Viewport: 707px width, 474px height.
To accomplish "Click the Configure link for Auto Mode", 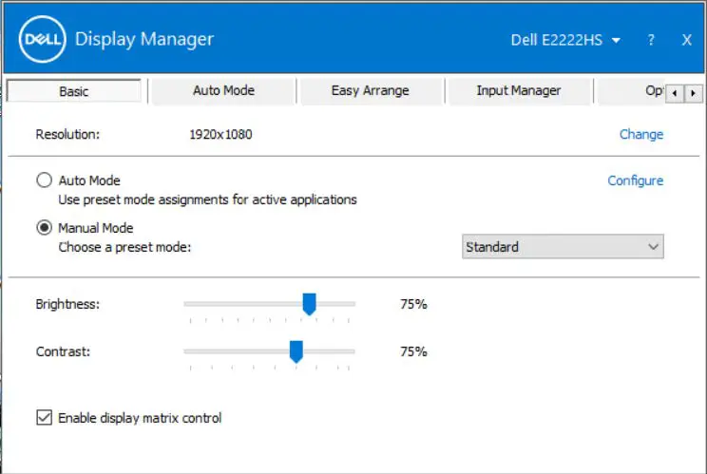I will [635, 180].
